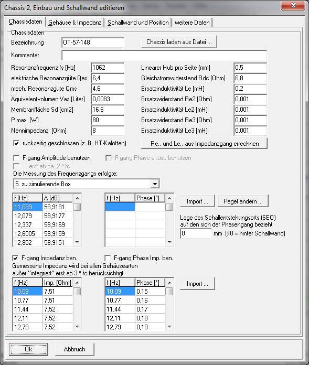Screen dimensions: 309x365
Task: Click Ersatzinduktivität Le field 0,2
Action: click(x=250, y=89)
